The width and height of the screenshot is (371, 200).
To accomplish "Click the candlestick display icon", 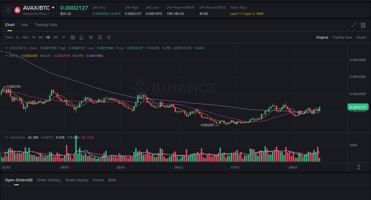I will tap(91, 37).
